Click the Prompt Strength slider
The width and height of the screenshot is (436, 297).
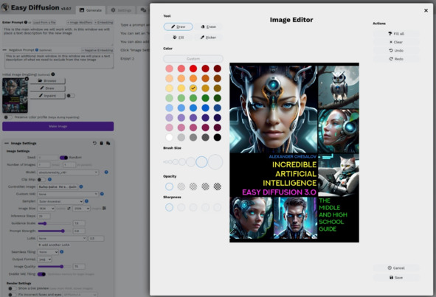pos(54,231)
